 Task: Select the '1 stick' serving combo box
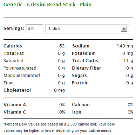(87, 29)
